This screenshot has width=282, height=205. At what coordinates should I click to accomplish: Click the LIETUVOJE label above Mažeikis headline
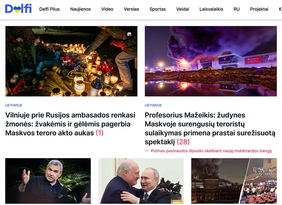(x=153, y=105)
